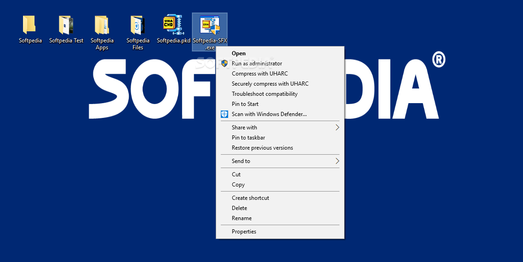Viewport: 523px width, 262px height.
Task: Click the Softpedia Apps folder label
Action: [x=102, y=44]
